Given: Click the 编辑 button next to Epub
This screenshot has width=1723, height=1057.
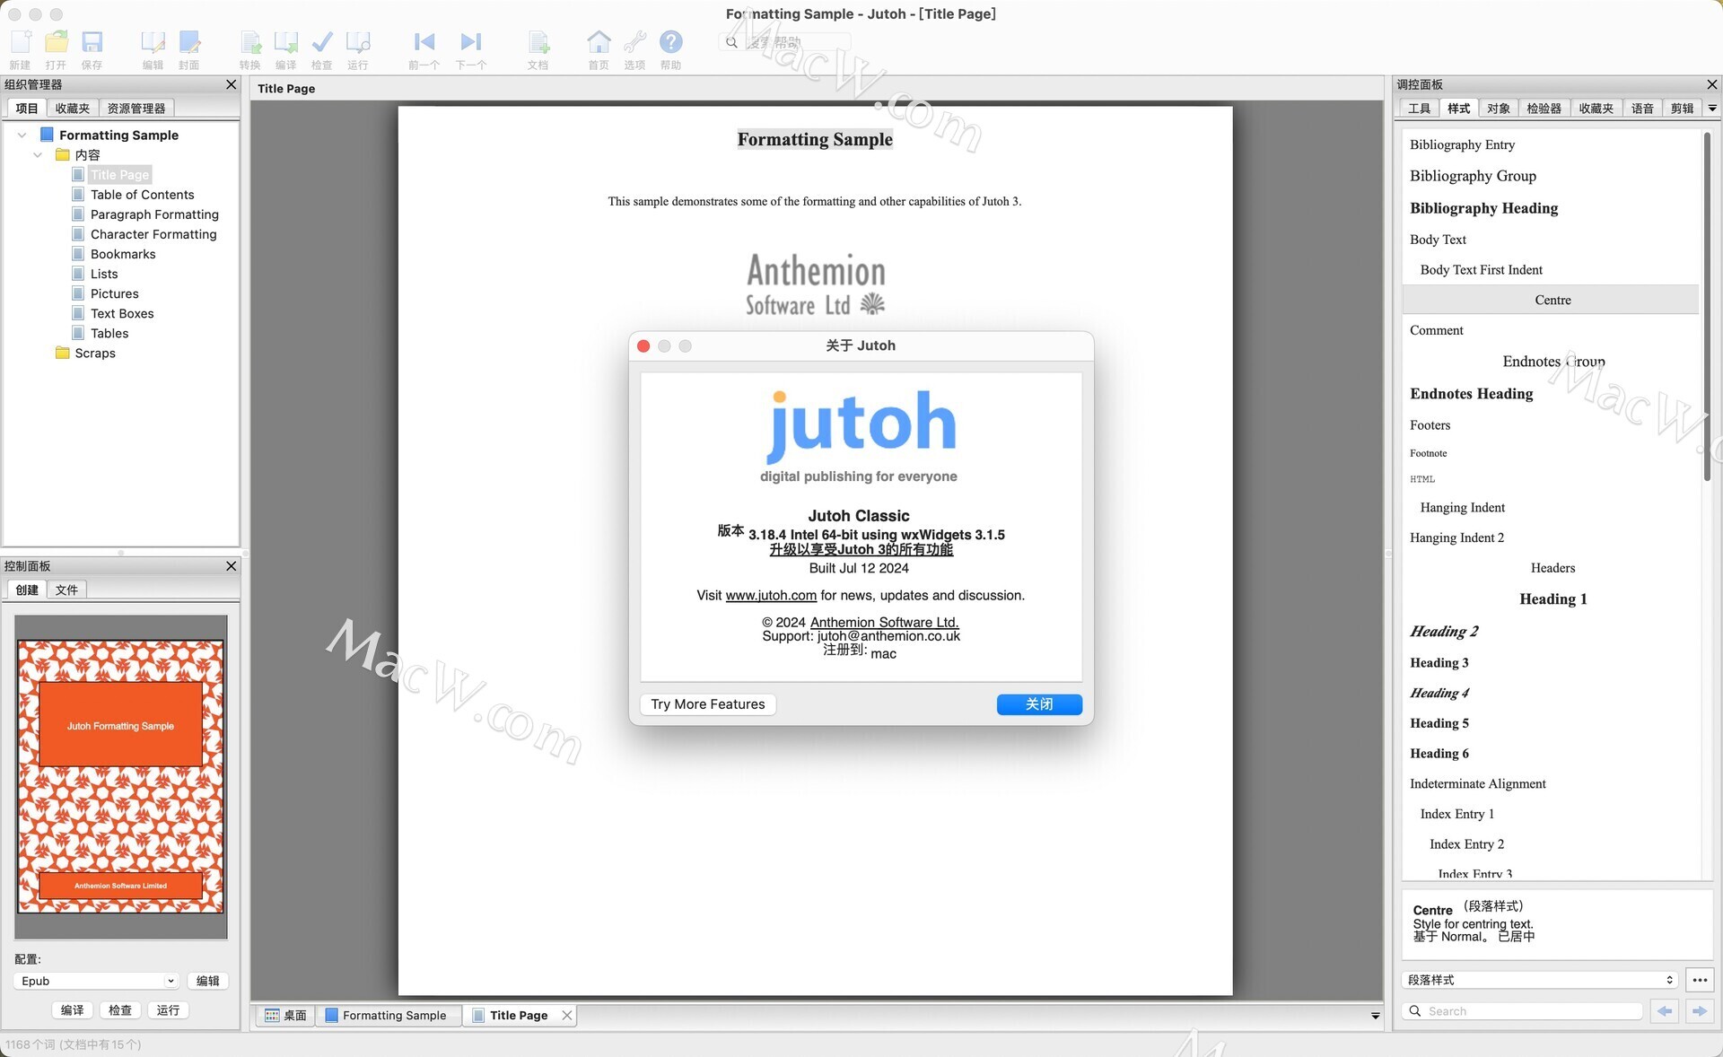Looking at the screenshot, I should click(x=208, y=981).
